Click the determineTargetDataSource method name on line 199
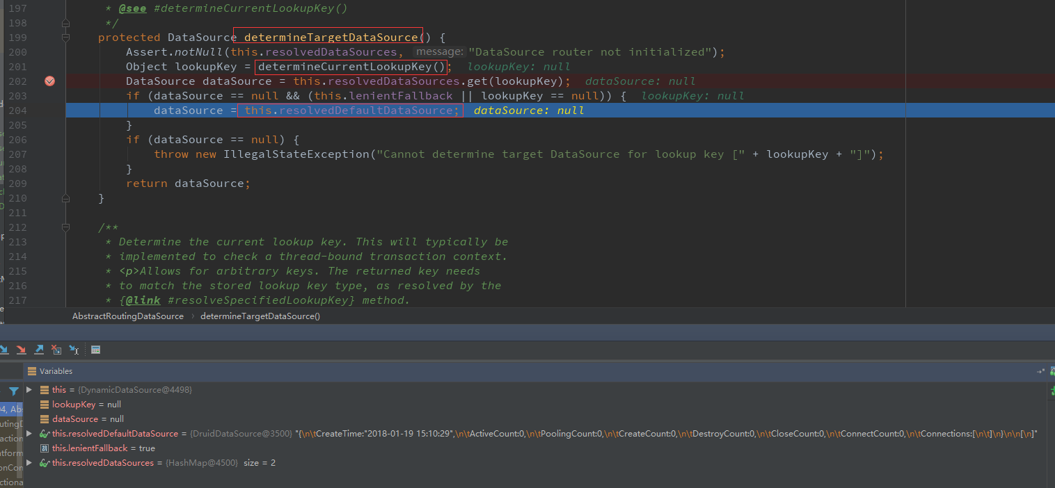Screen dimensions: 1055x488 coord(331,38)
